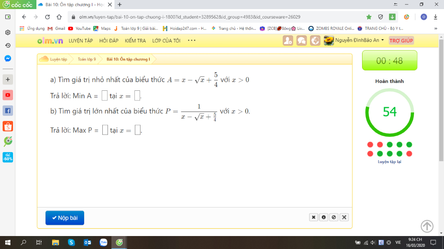Screen dimensions: 444x249
Task: Select Bài 10: Ôn tập chương I breadcrumb
Action: pyautogui.click(x=128, y=59)
